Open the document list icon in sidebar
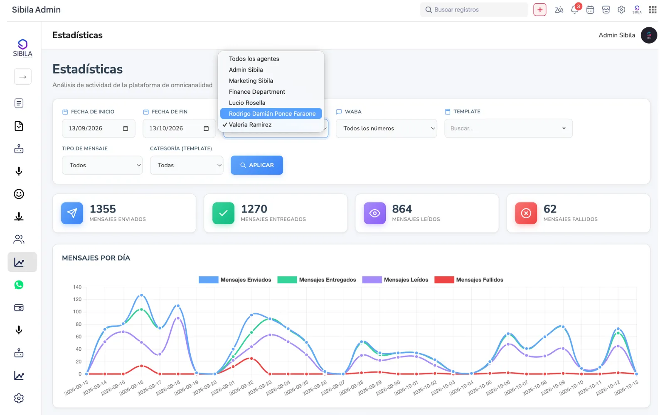The image size is (665, 415). click(19, 103)
